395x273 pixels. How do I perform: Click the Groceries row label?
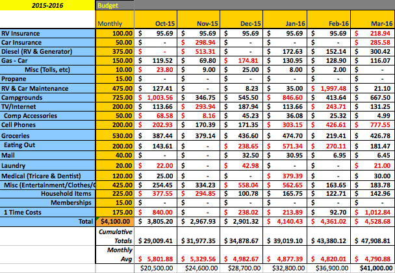point(47,136)
